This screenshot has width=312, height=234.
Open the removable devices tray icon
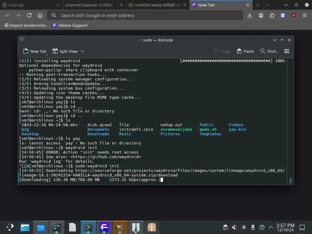tap(253, 227)
